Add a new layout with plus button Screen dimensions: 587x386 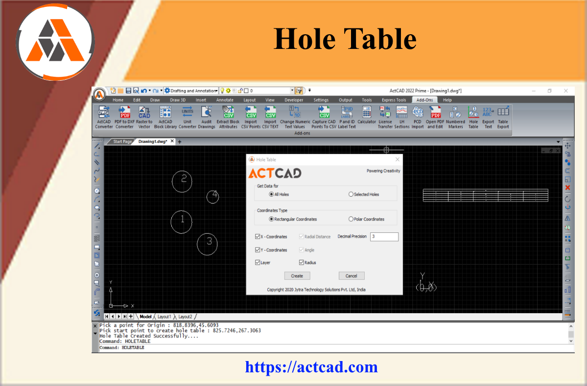coord(131,317)
